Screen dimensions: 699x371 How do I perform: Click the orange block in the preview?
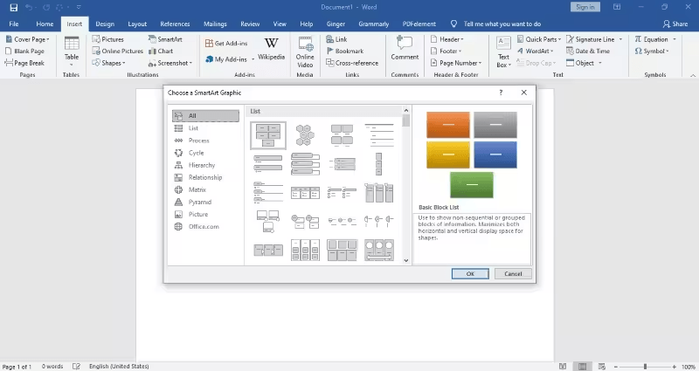[448, 125]
